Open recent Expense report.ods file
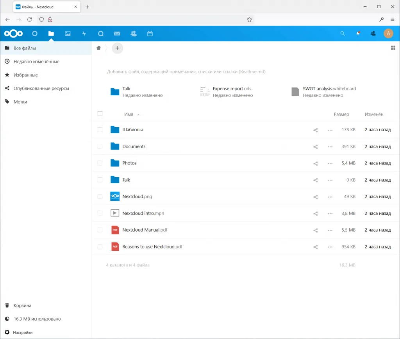 227,92
